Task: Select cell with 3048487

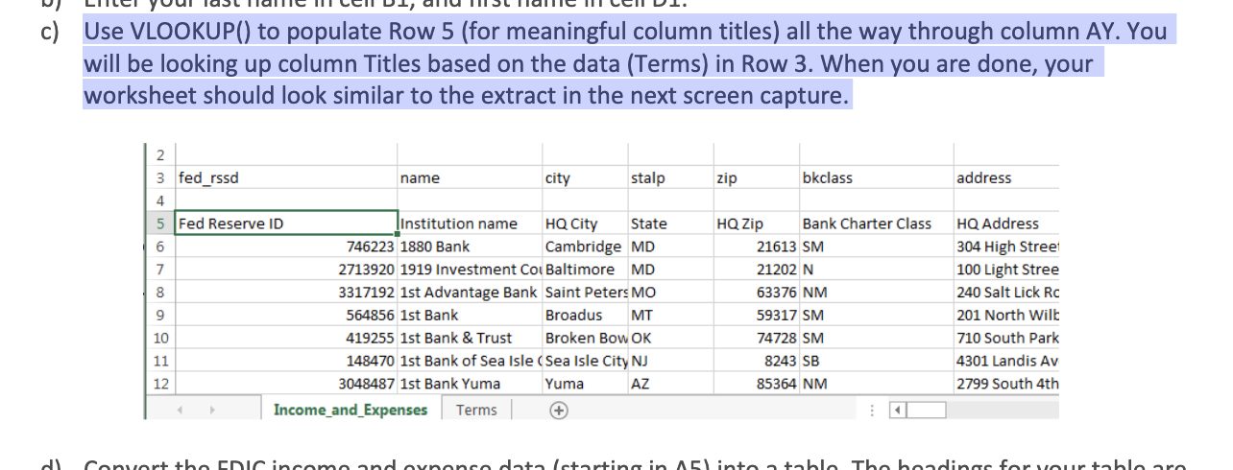Action: pos(285,384)
